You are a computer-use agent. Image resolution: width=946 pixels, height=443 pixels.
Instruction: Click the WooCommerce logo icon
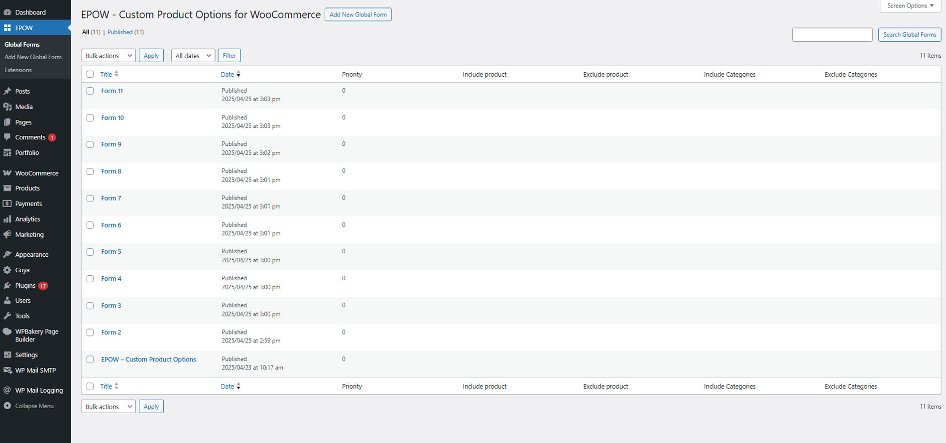point(7,173)
